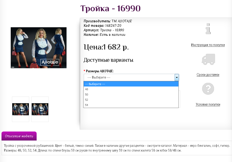Switch to the Описание модели tab
Viewport: 232px width, 162px height.
19,136
